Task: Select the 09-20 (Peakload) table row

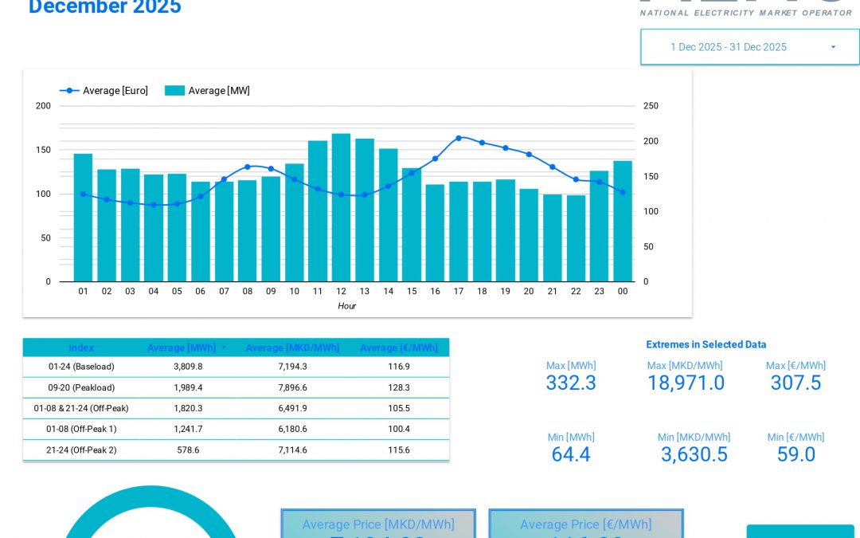Action: 236,387
